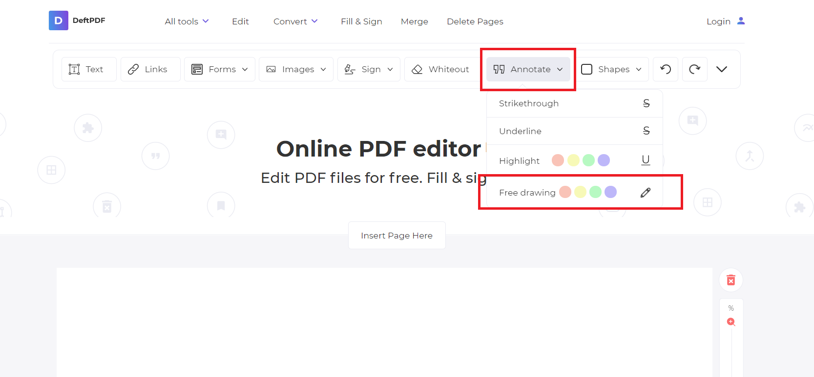Image resolution: width=814 pixels, height=377 pixels.
Task: Open the Merge page link
Action: [x=414, y=21]
